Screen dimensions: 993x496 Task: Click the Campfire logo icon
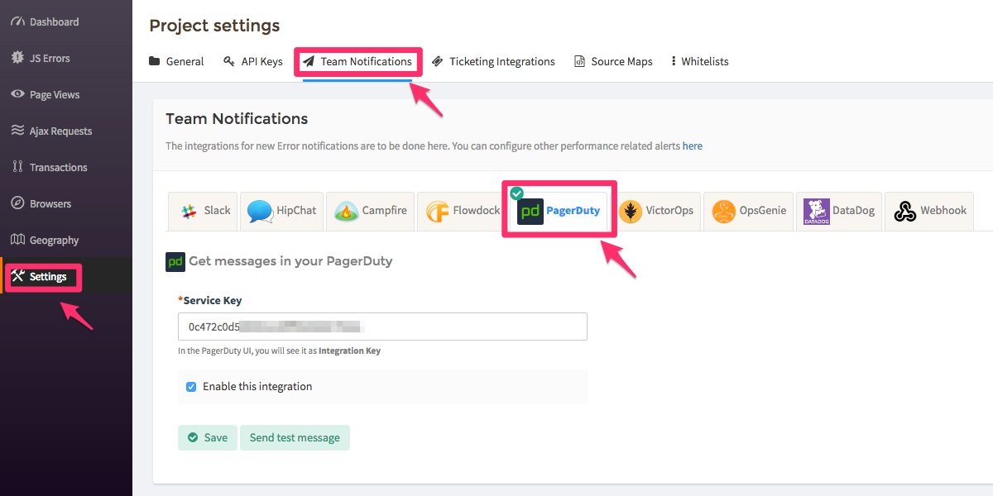[346, 212]
